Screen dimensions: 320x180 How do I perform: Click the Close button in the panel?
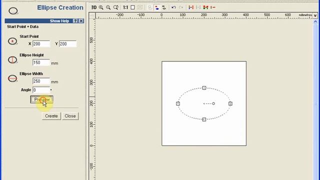[x=70, y=116]
